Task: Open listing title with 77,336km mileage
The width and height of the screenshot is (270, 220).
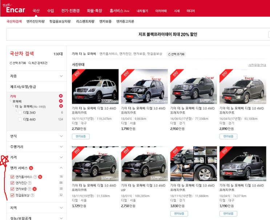Action: click(193, 110)
